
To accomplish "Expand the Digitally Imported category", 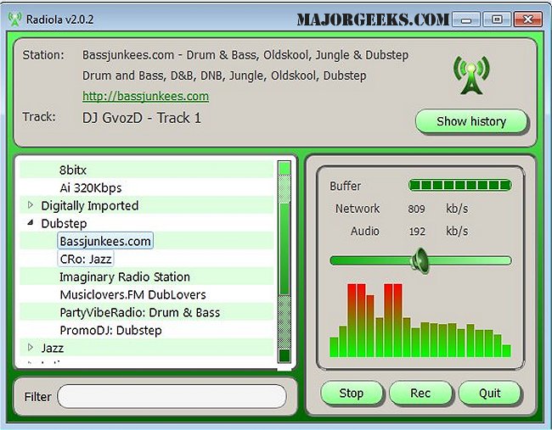I will [x=31, y=205].
